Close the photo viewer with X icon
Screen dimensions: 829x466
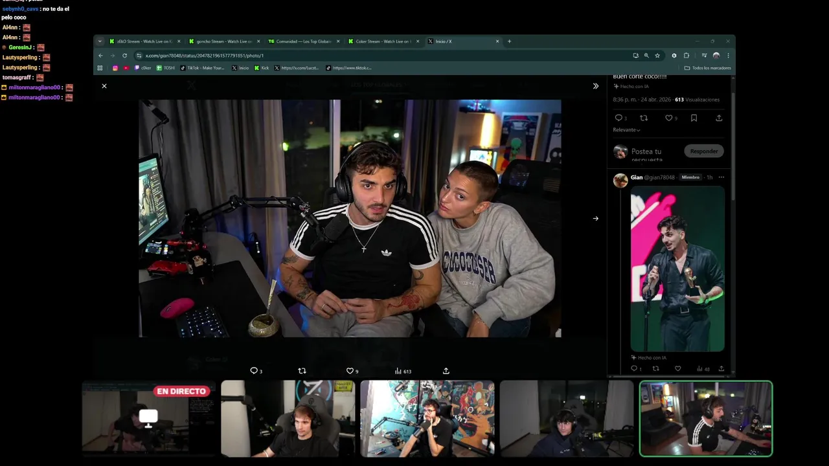[x=104, y=85]
